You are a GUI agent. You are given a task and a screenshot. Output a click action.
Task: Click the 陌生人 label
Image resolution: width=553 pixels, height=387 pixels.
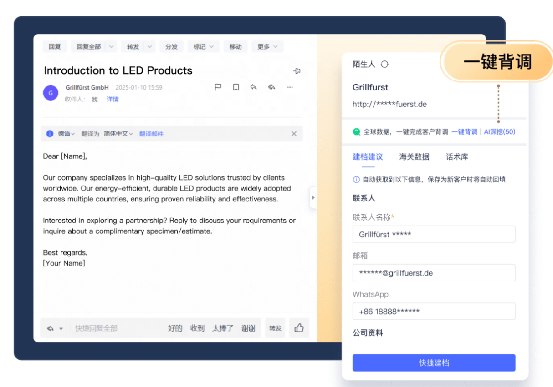[x=364, y=65]
